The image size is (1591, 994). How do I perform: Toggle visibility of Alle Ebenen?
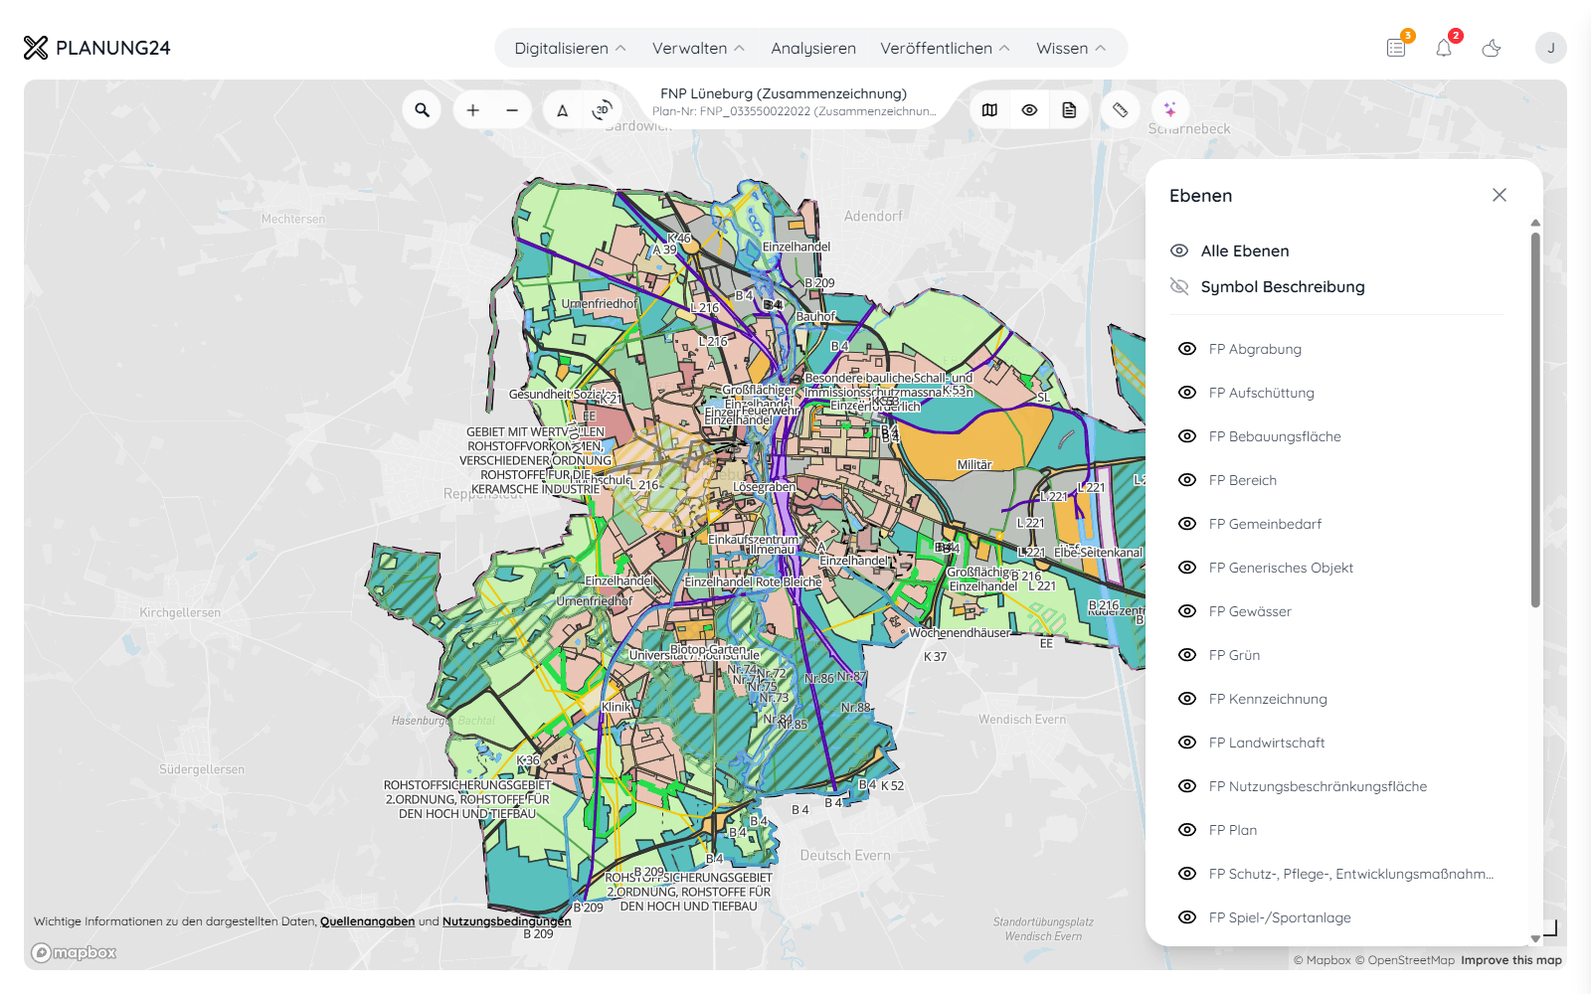[1179, 250]
